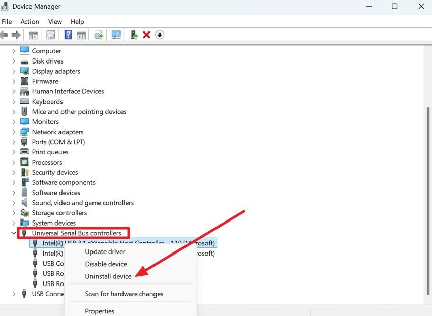Image resolution: width=432 pixels, height=316 pixels.
Task: Choose Disable device in context menu
Action: click(106, 264)
